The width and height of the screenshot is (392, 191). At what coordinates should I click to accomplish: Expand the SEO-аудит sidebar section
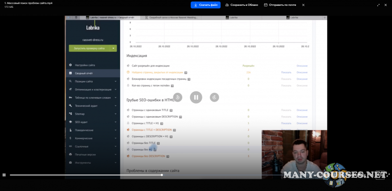pos(116,122)
